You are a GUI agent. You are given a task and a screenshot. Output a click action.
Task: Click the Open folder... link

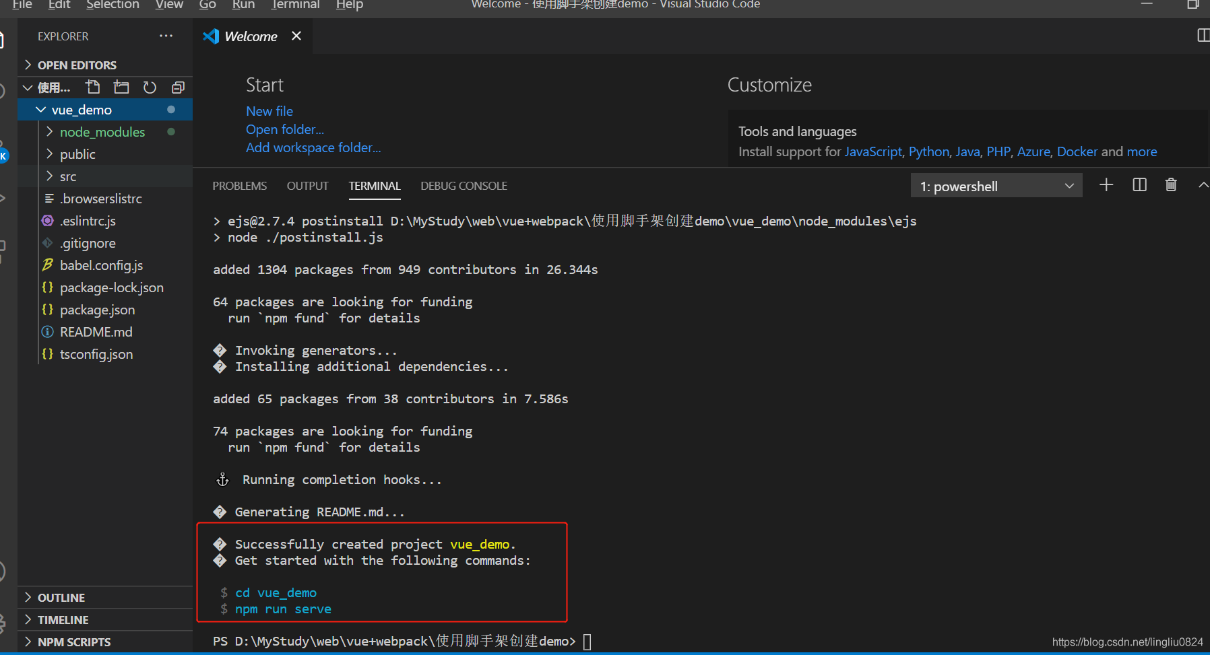[285, 129]
